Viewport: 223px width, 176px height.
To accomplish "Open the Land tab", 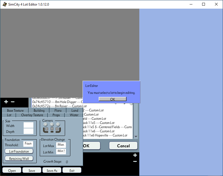I will pos(75,111).
